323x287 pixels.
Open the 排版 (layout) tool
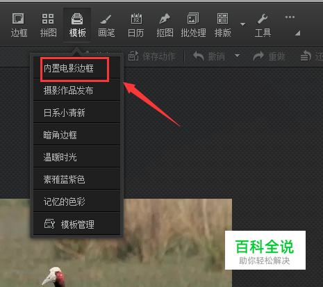pos(222,25)
